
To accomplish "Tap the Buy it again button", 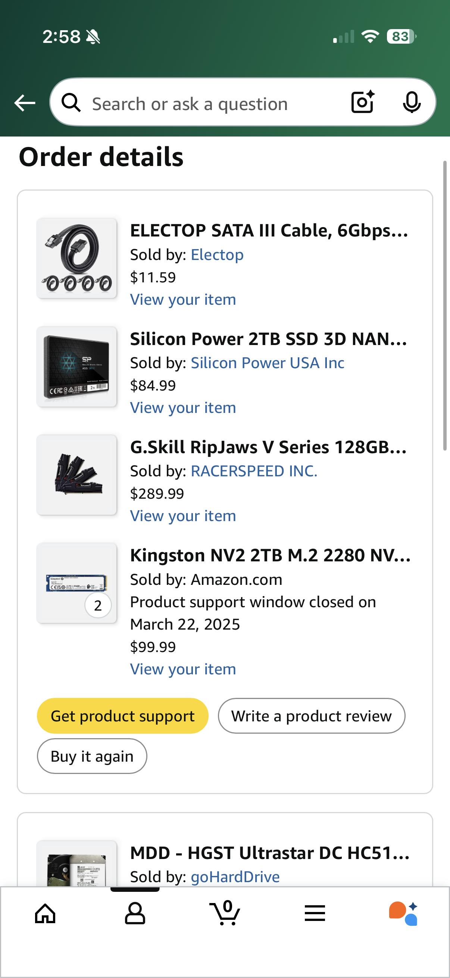I will pyautogui.click(x=92, y=756).
